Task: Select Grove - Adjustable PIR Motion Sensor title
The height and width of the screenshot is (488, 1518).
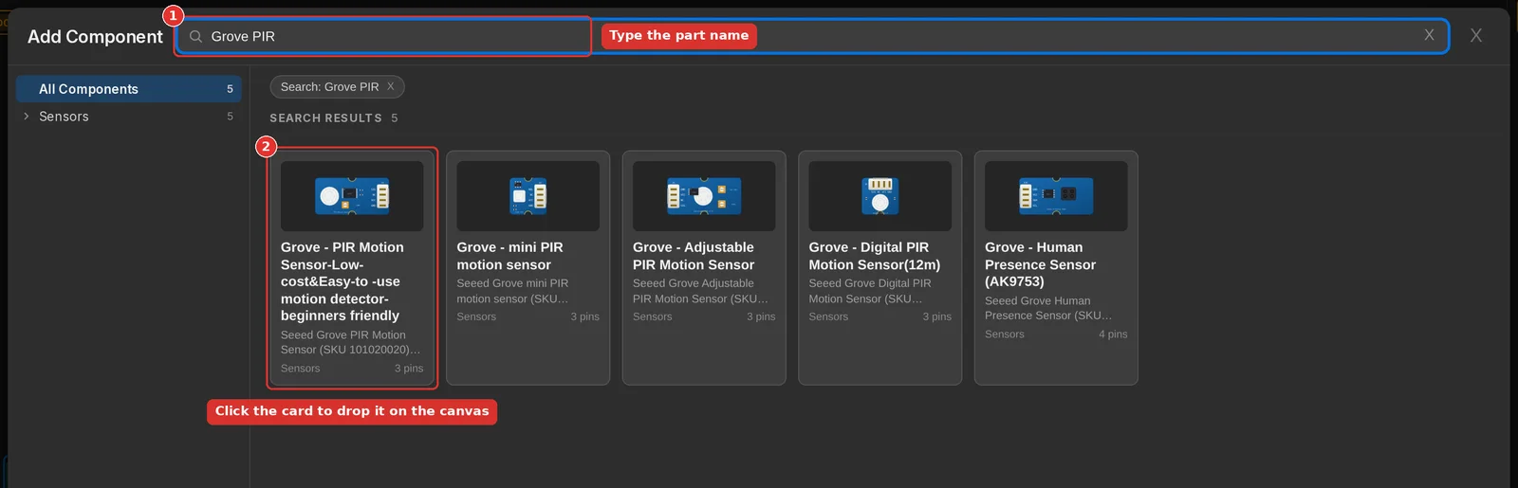Action: coord(694,256)
